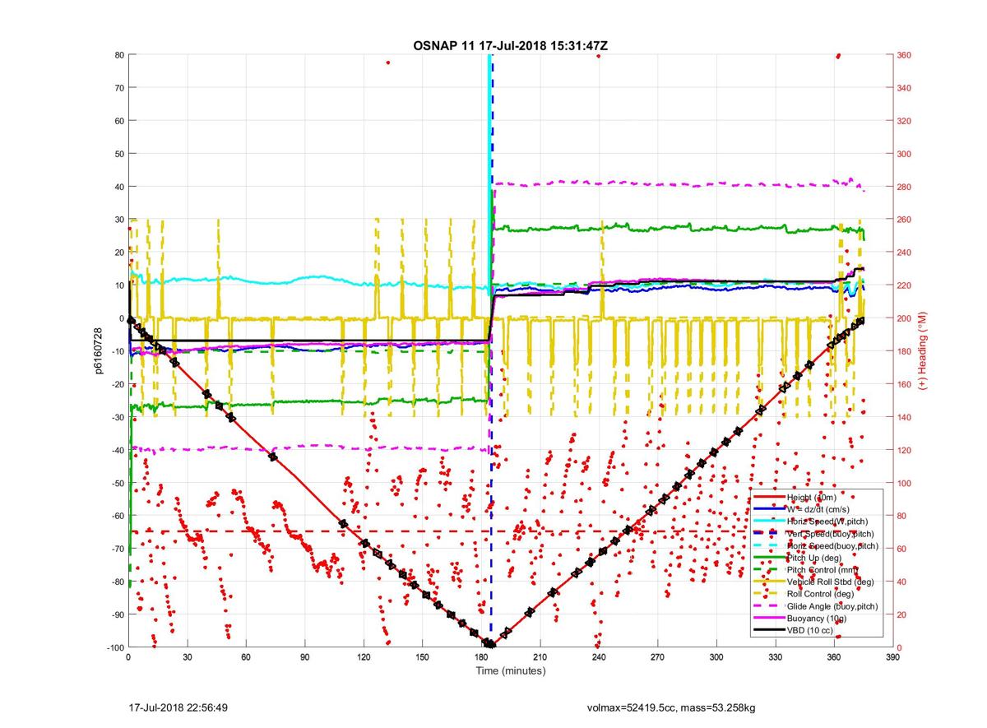Screen dimensions: 987x728
Task: Select the 'Time (minutes)' x-axis label
Action: coord(511,670)
